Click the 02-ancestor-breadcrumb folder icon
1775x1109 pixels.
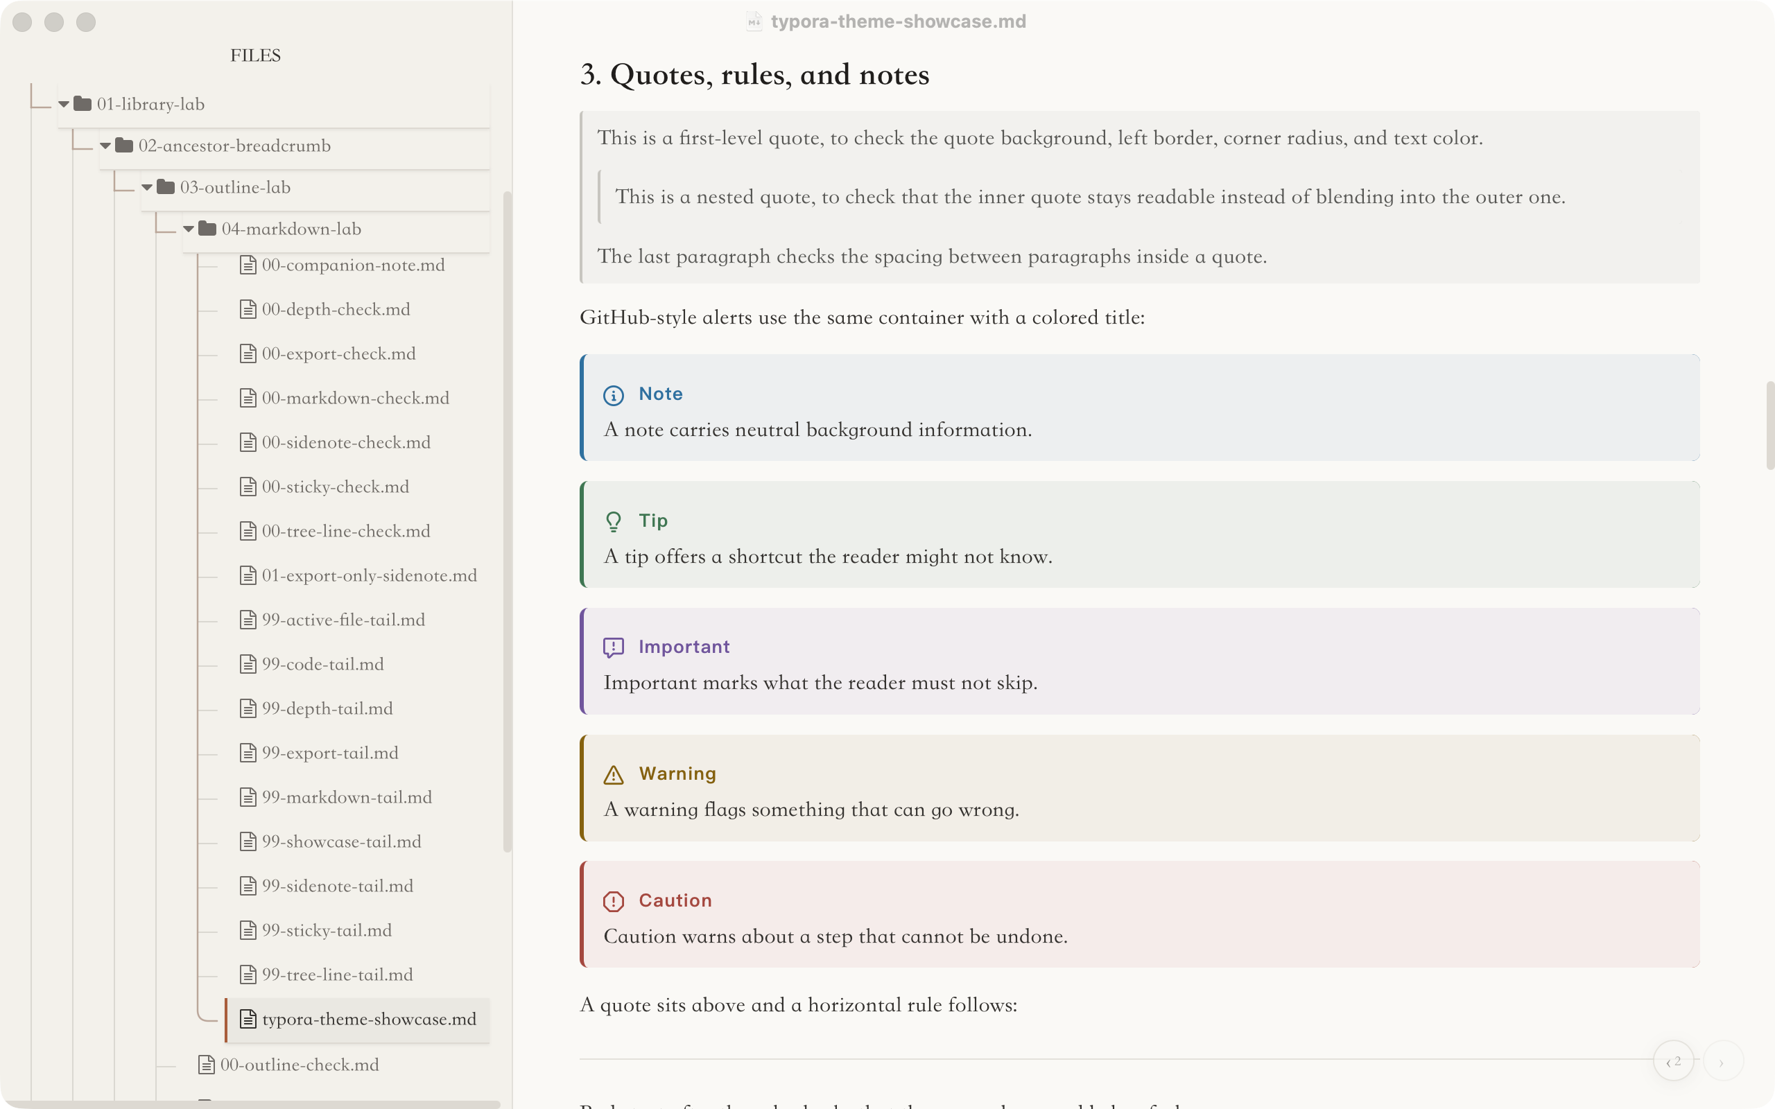tap(125, 146)
